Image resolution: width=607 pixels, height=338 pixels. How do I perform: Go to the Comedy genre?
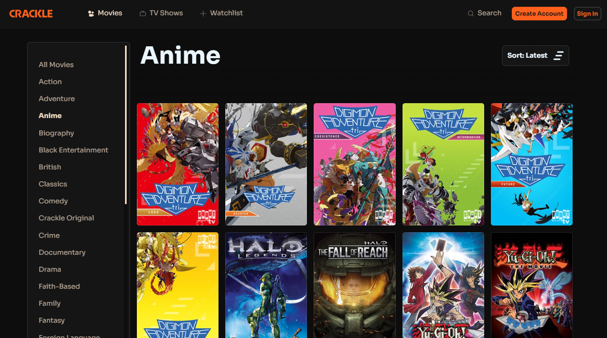(53, 201)
